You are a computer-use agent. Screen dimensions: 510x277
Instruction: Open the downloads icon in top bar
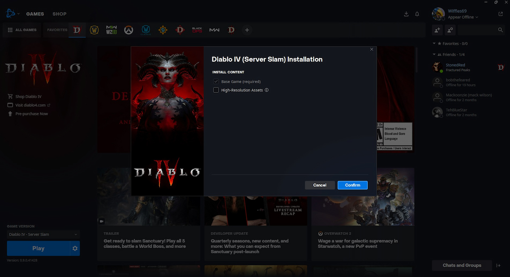(406, 14)
